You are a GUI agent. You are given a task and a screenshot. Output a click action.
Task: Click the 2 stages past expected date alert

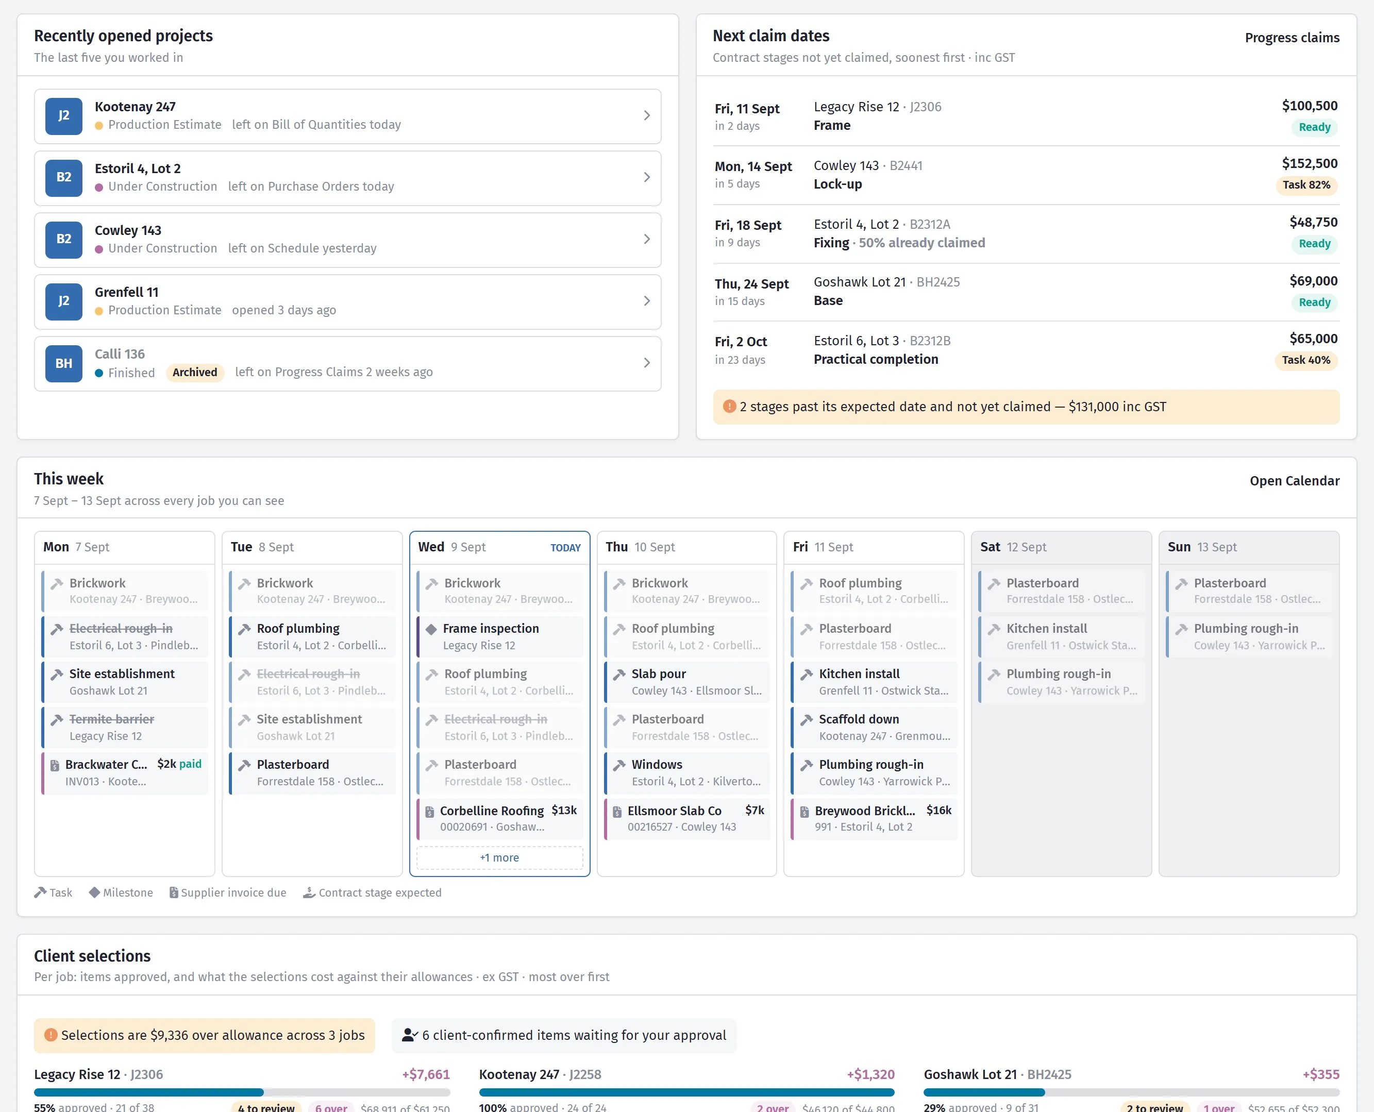1026,407
